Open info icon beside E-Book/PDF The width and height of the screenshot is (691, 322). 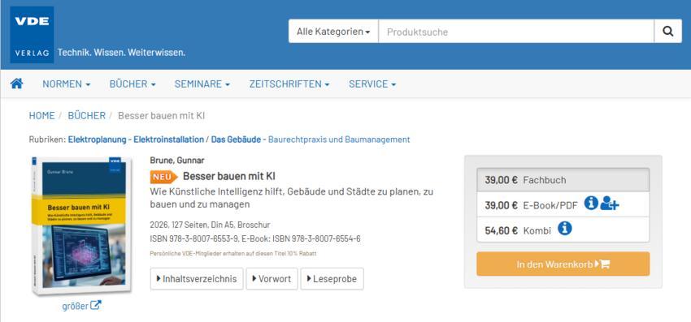pyautogui.click(x=591, y=204)
